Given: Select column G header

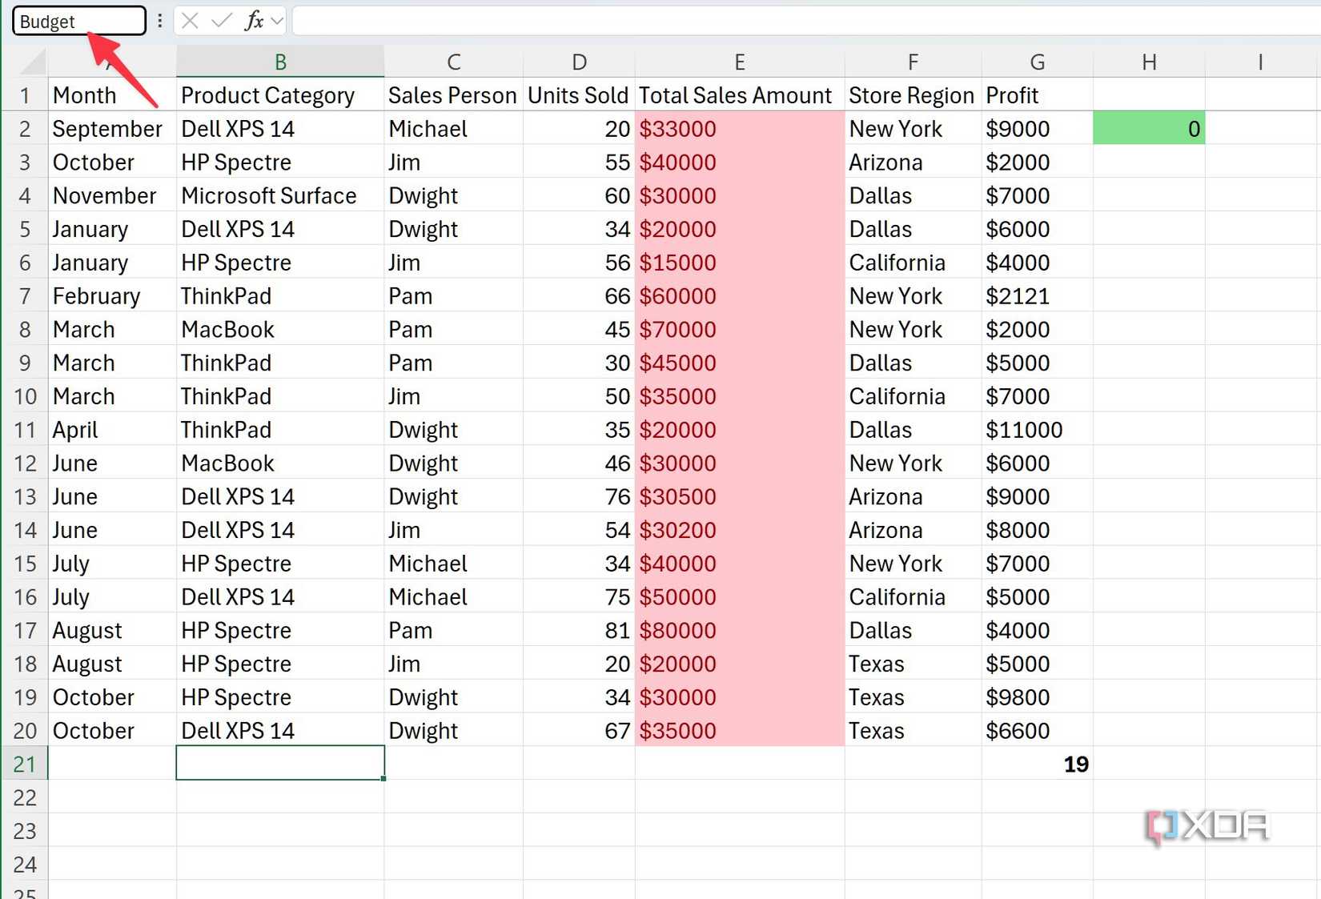Looking at the screenshot, I should click(1038, 62).
